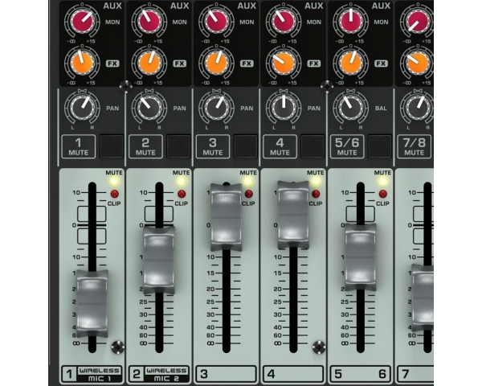
Task: Click the channel 4 orange FX knob
Action: (x=284, y=64)
